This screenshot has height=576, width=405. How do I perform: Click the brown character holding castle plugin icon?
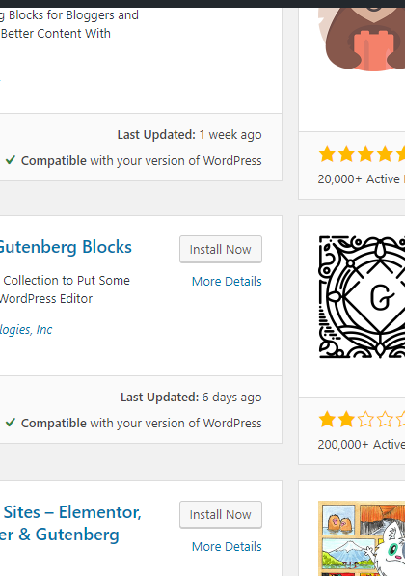pos(362,39)
